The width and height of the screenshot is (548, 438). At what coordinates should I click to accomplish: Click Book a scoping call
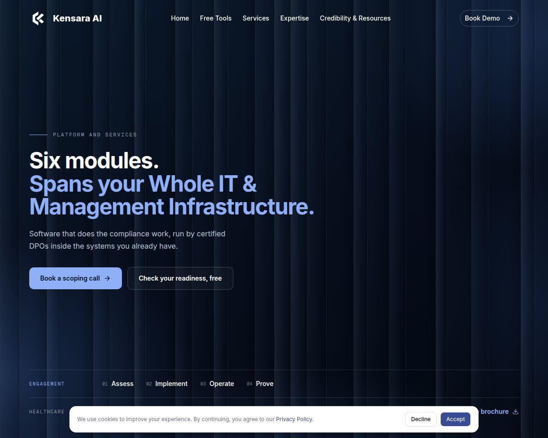tap(75, 278)
